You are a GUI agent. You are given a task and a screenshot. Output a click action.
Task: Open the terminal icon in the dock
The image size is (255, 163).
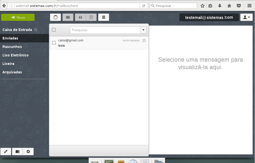[109, 161]
